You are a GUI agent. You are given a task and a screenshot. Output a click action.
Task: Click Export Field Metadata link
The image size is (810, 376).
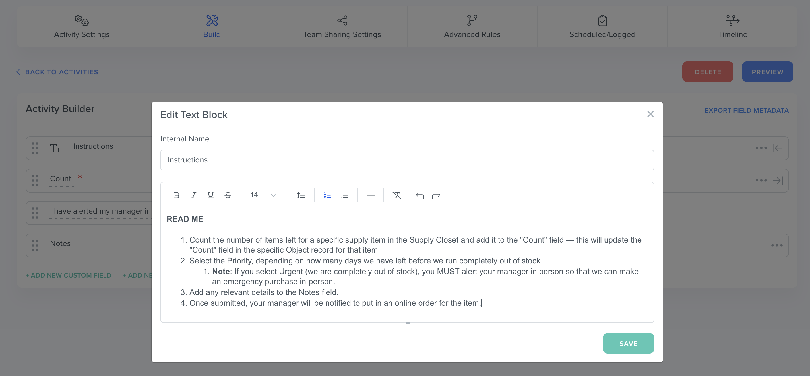(746, 110)
